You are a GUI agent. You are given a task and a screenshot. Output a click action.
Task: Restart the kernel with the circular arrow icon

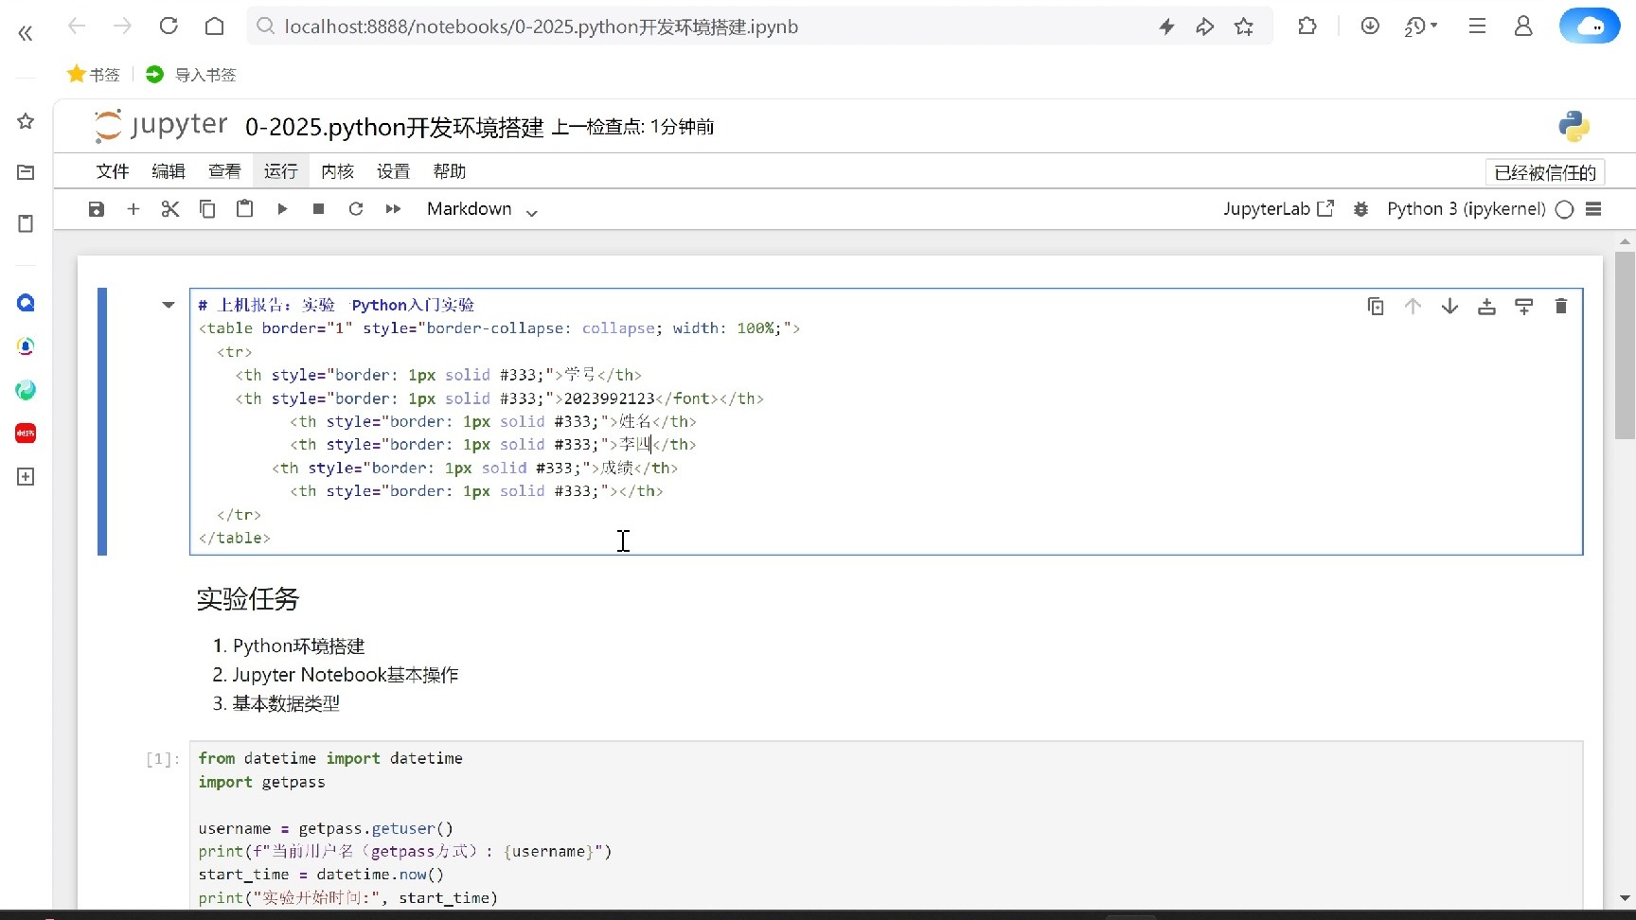(x=356, y=209)
